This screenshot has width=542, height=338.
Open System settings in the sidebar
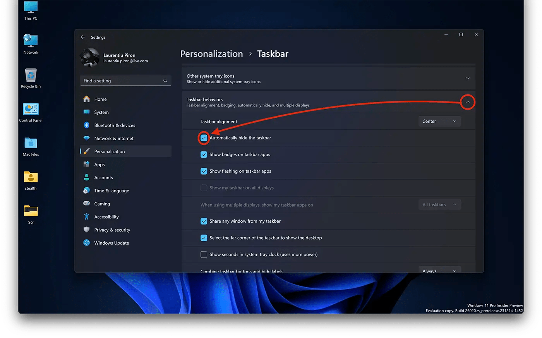tap(101, 112)
